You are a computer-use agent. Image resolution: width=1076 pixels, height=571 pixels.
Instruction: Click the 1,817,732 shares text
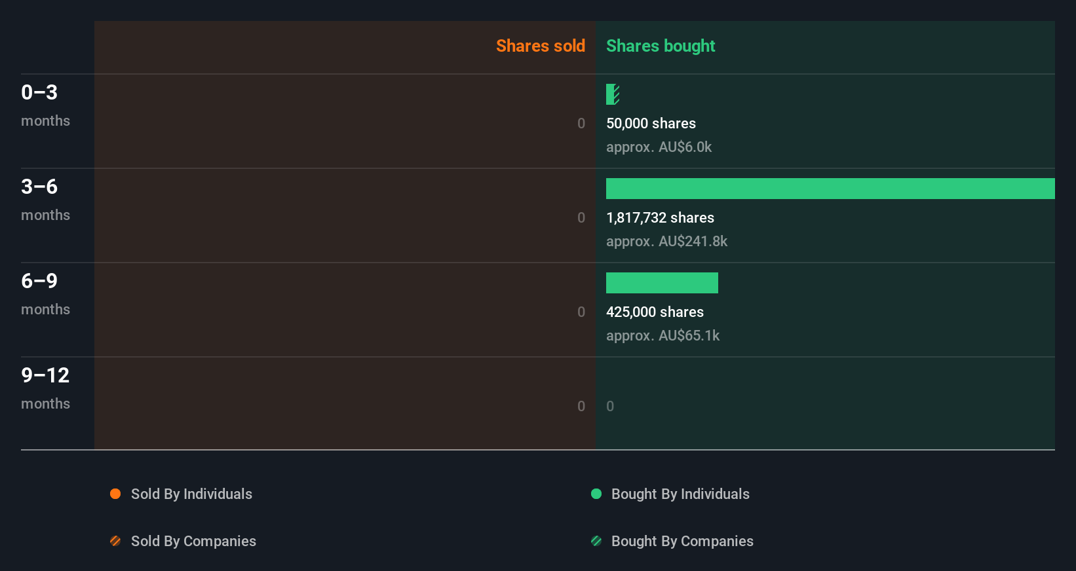coord(660,217)
